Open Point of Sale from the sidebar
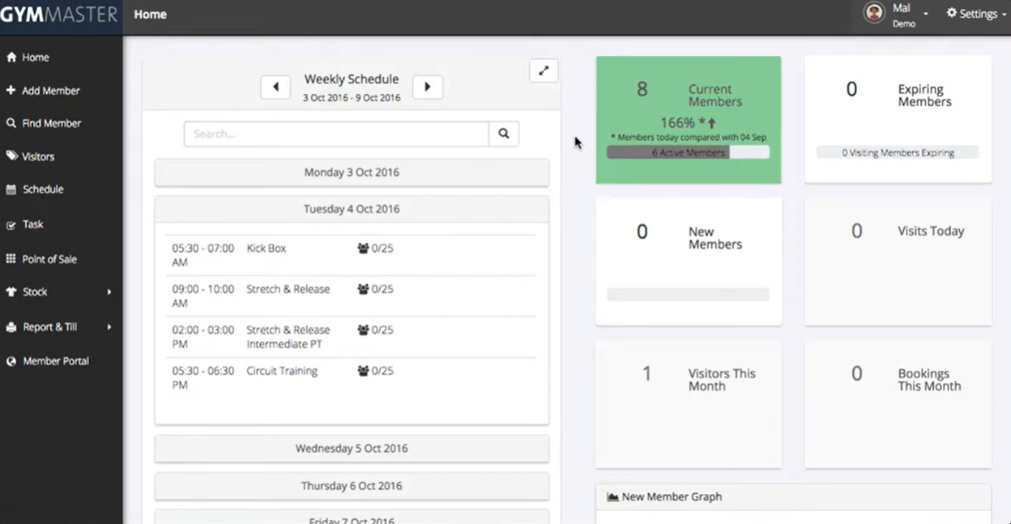The image size is (1011, 524). (12, 259)
